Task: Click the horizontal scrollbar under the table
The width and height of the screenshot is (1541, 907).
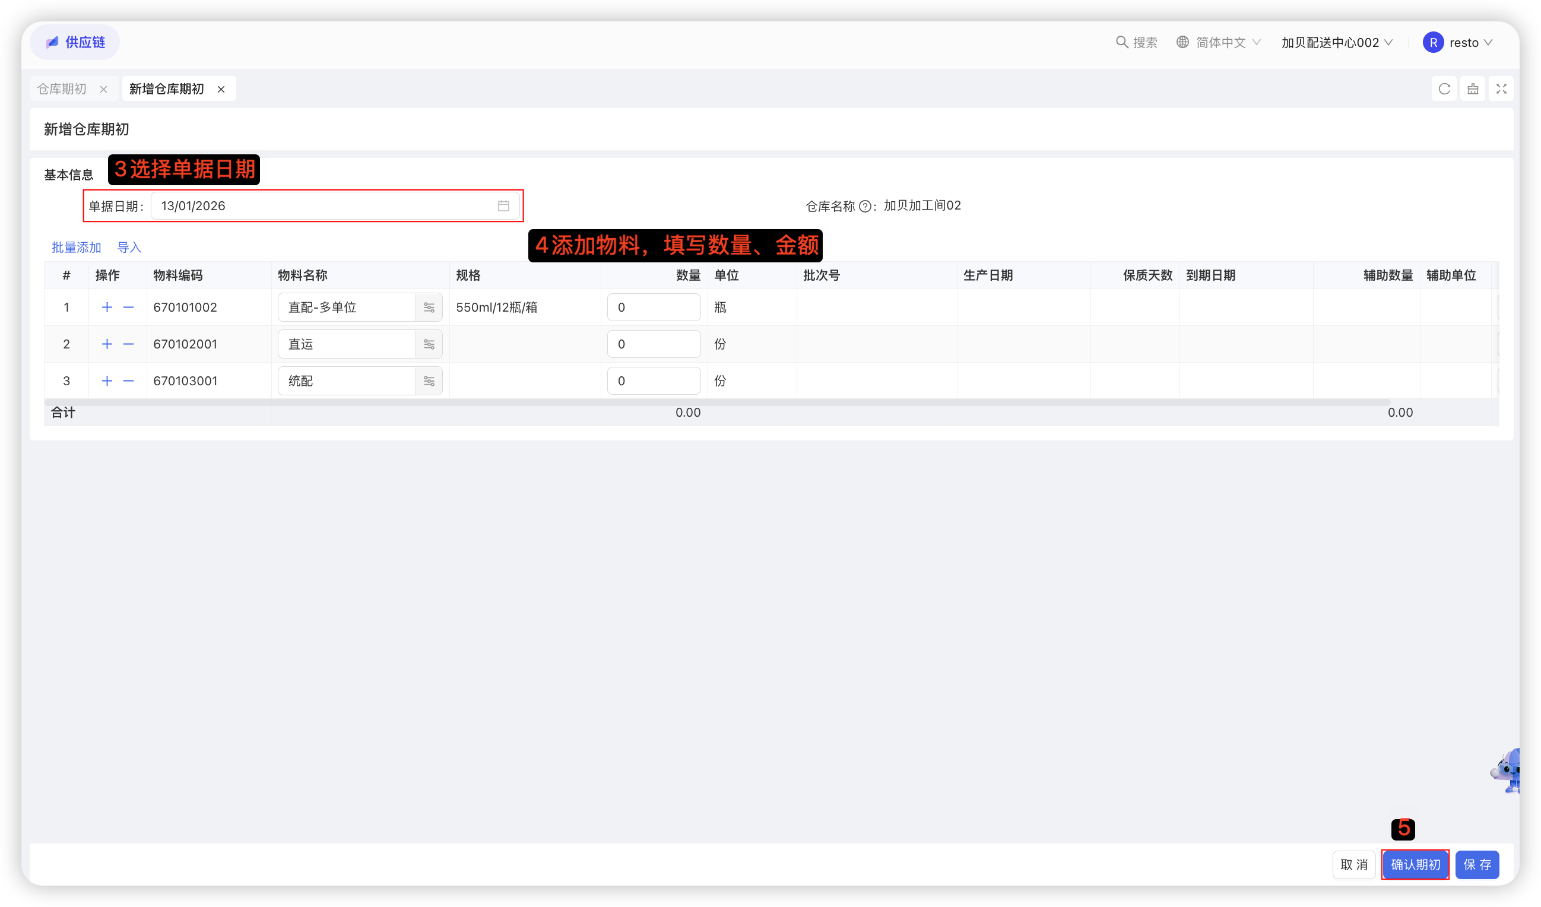Action: [x=715, y=402]
